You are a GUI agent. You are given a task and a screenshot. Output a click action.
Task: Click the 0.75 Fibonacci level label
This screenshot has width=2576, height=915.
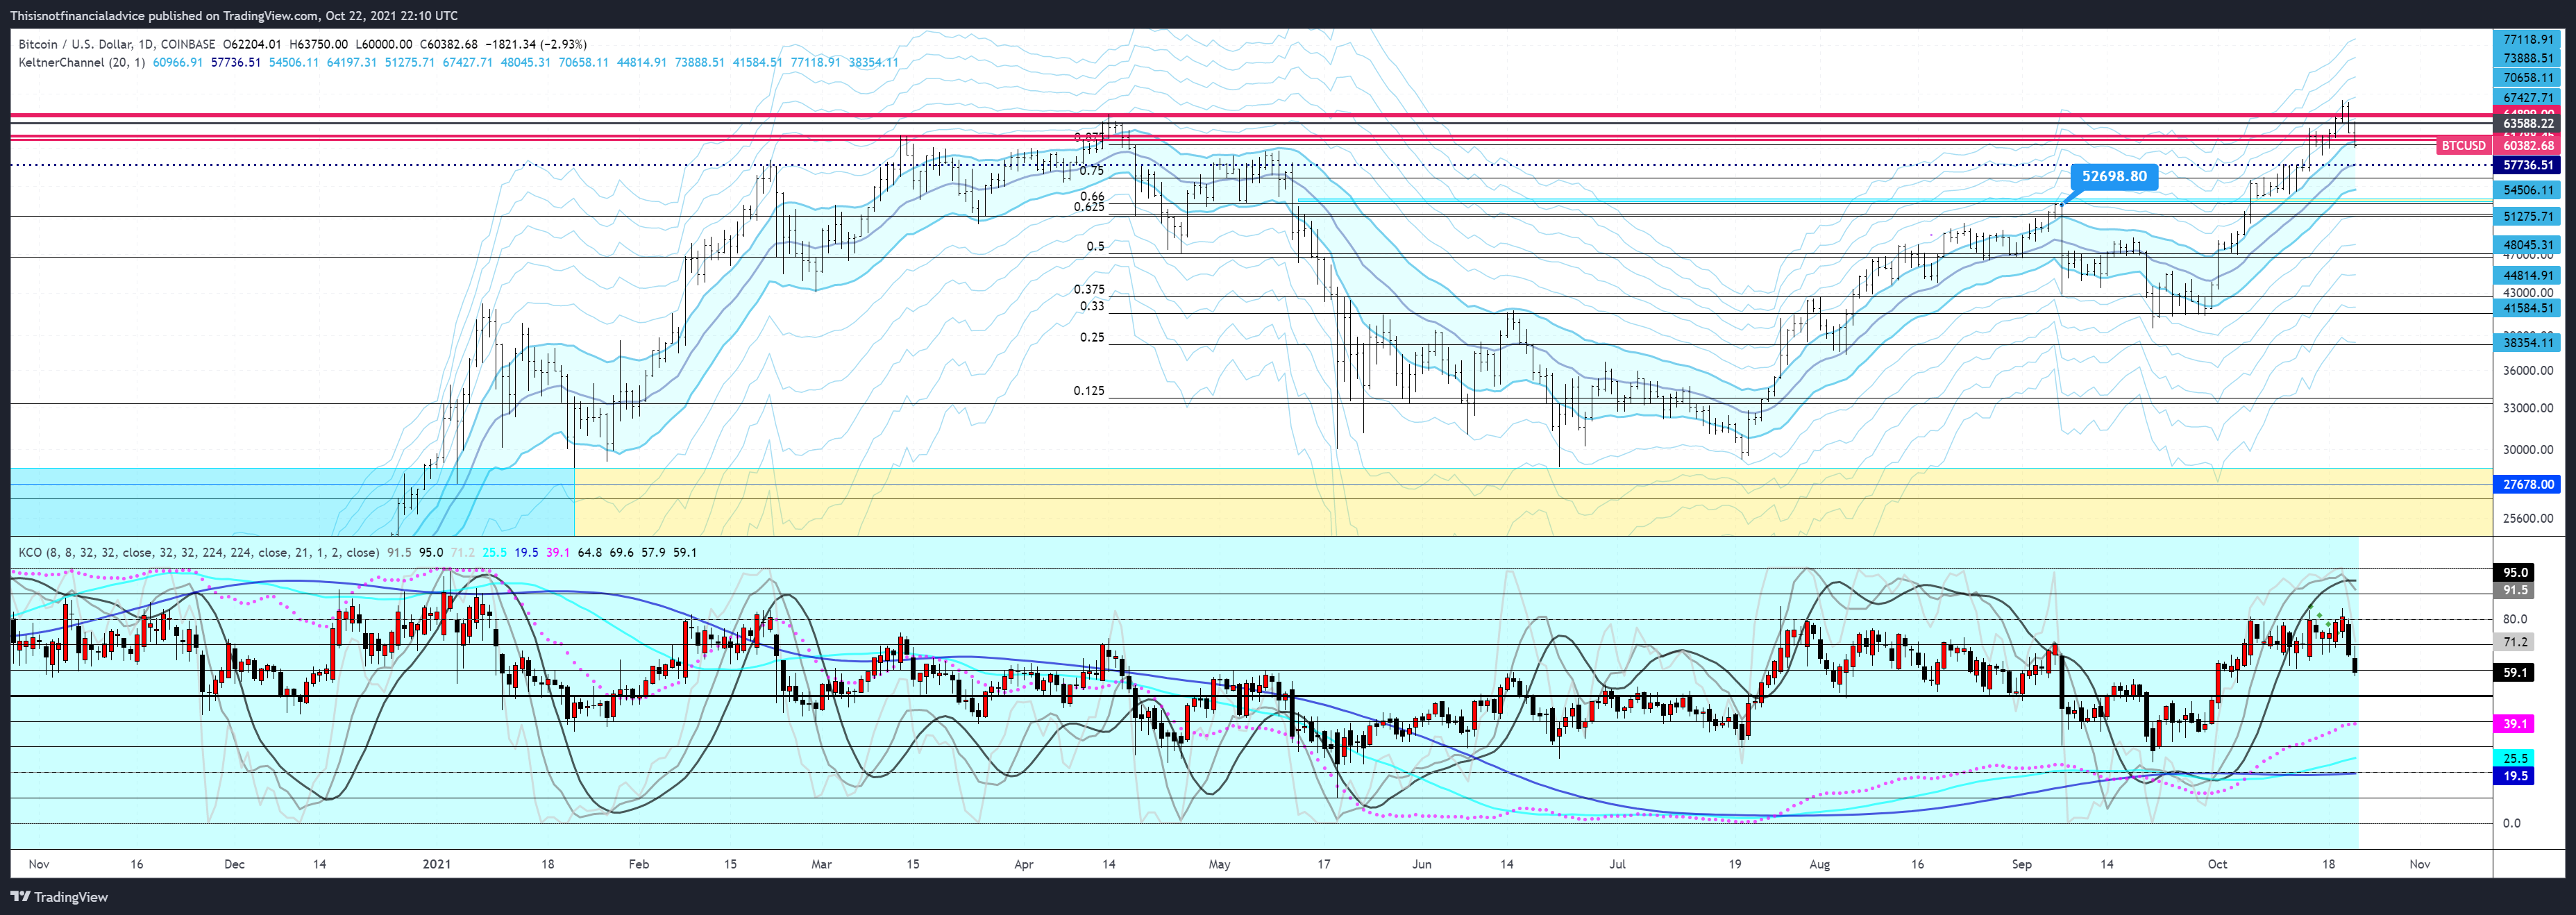coord(1092,171)
